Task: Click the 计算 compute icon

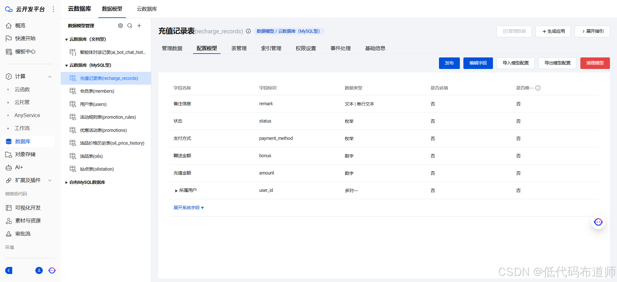Action: coord(9,76)
